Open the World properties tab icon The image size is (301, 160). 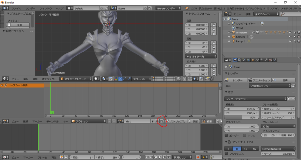(x=248, y=60)
